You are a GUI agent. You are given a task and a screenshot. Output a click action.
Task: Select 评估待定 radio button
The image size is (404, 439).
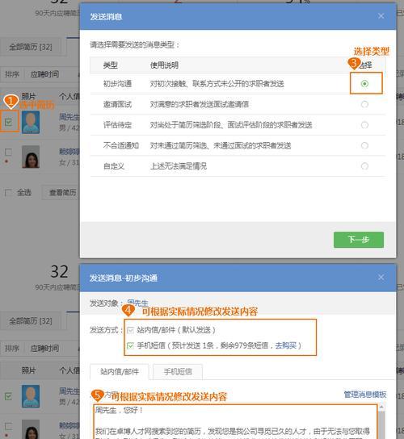(x=364, y=125)
